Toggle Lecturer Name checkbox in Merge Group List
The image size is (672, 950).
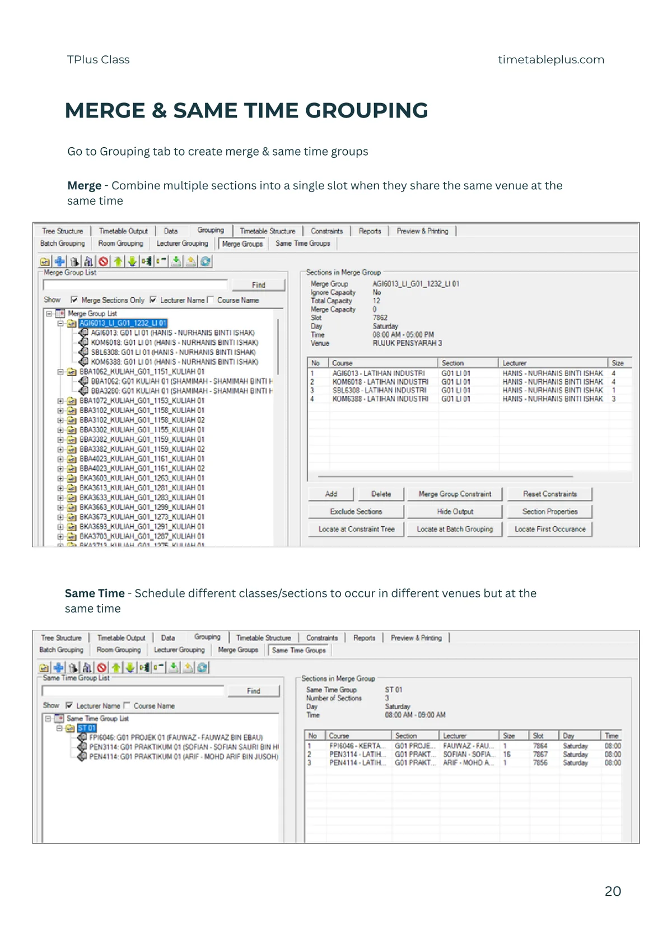[153, 300]
